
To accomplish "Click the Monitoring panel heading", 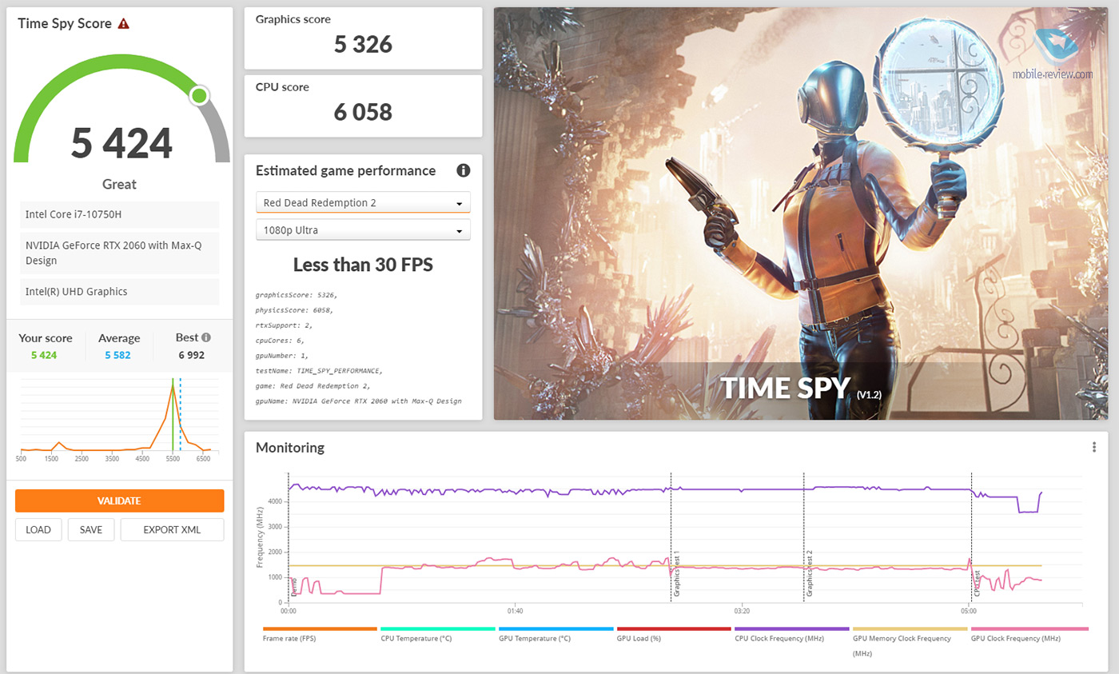I will point(290,448).
